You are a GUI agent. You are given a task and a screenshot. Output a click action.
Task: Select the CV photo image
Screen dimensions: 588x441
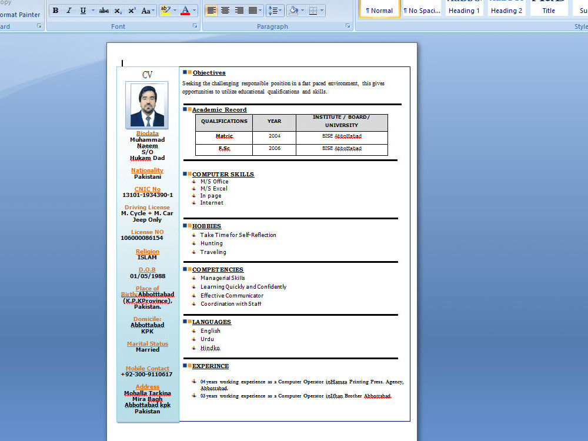[x=147, y=105]
